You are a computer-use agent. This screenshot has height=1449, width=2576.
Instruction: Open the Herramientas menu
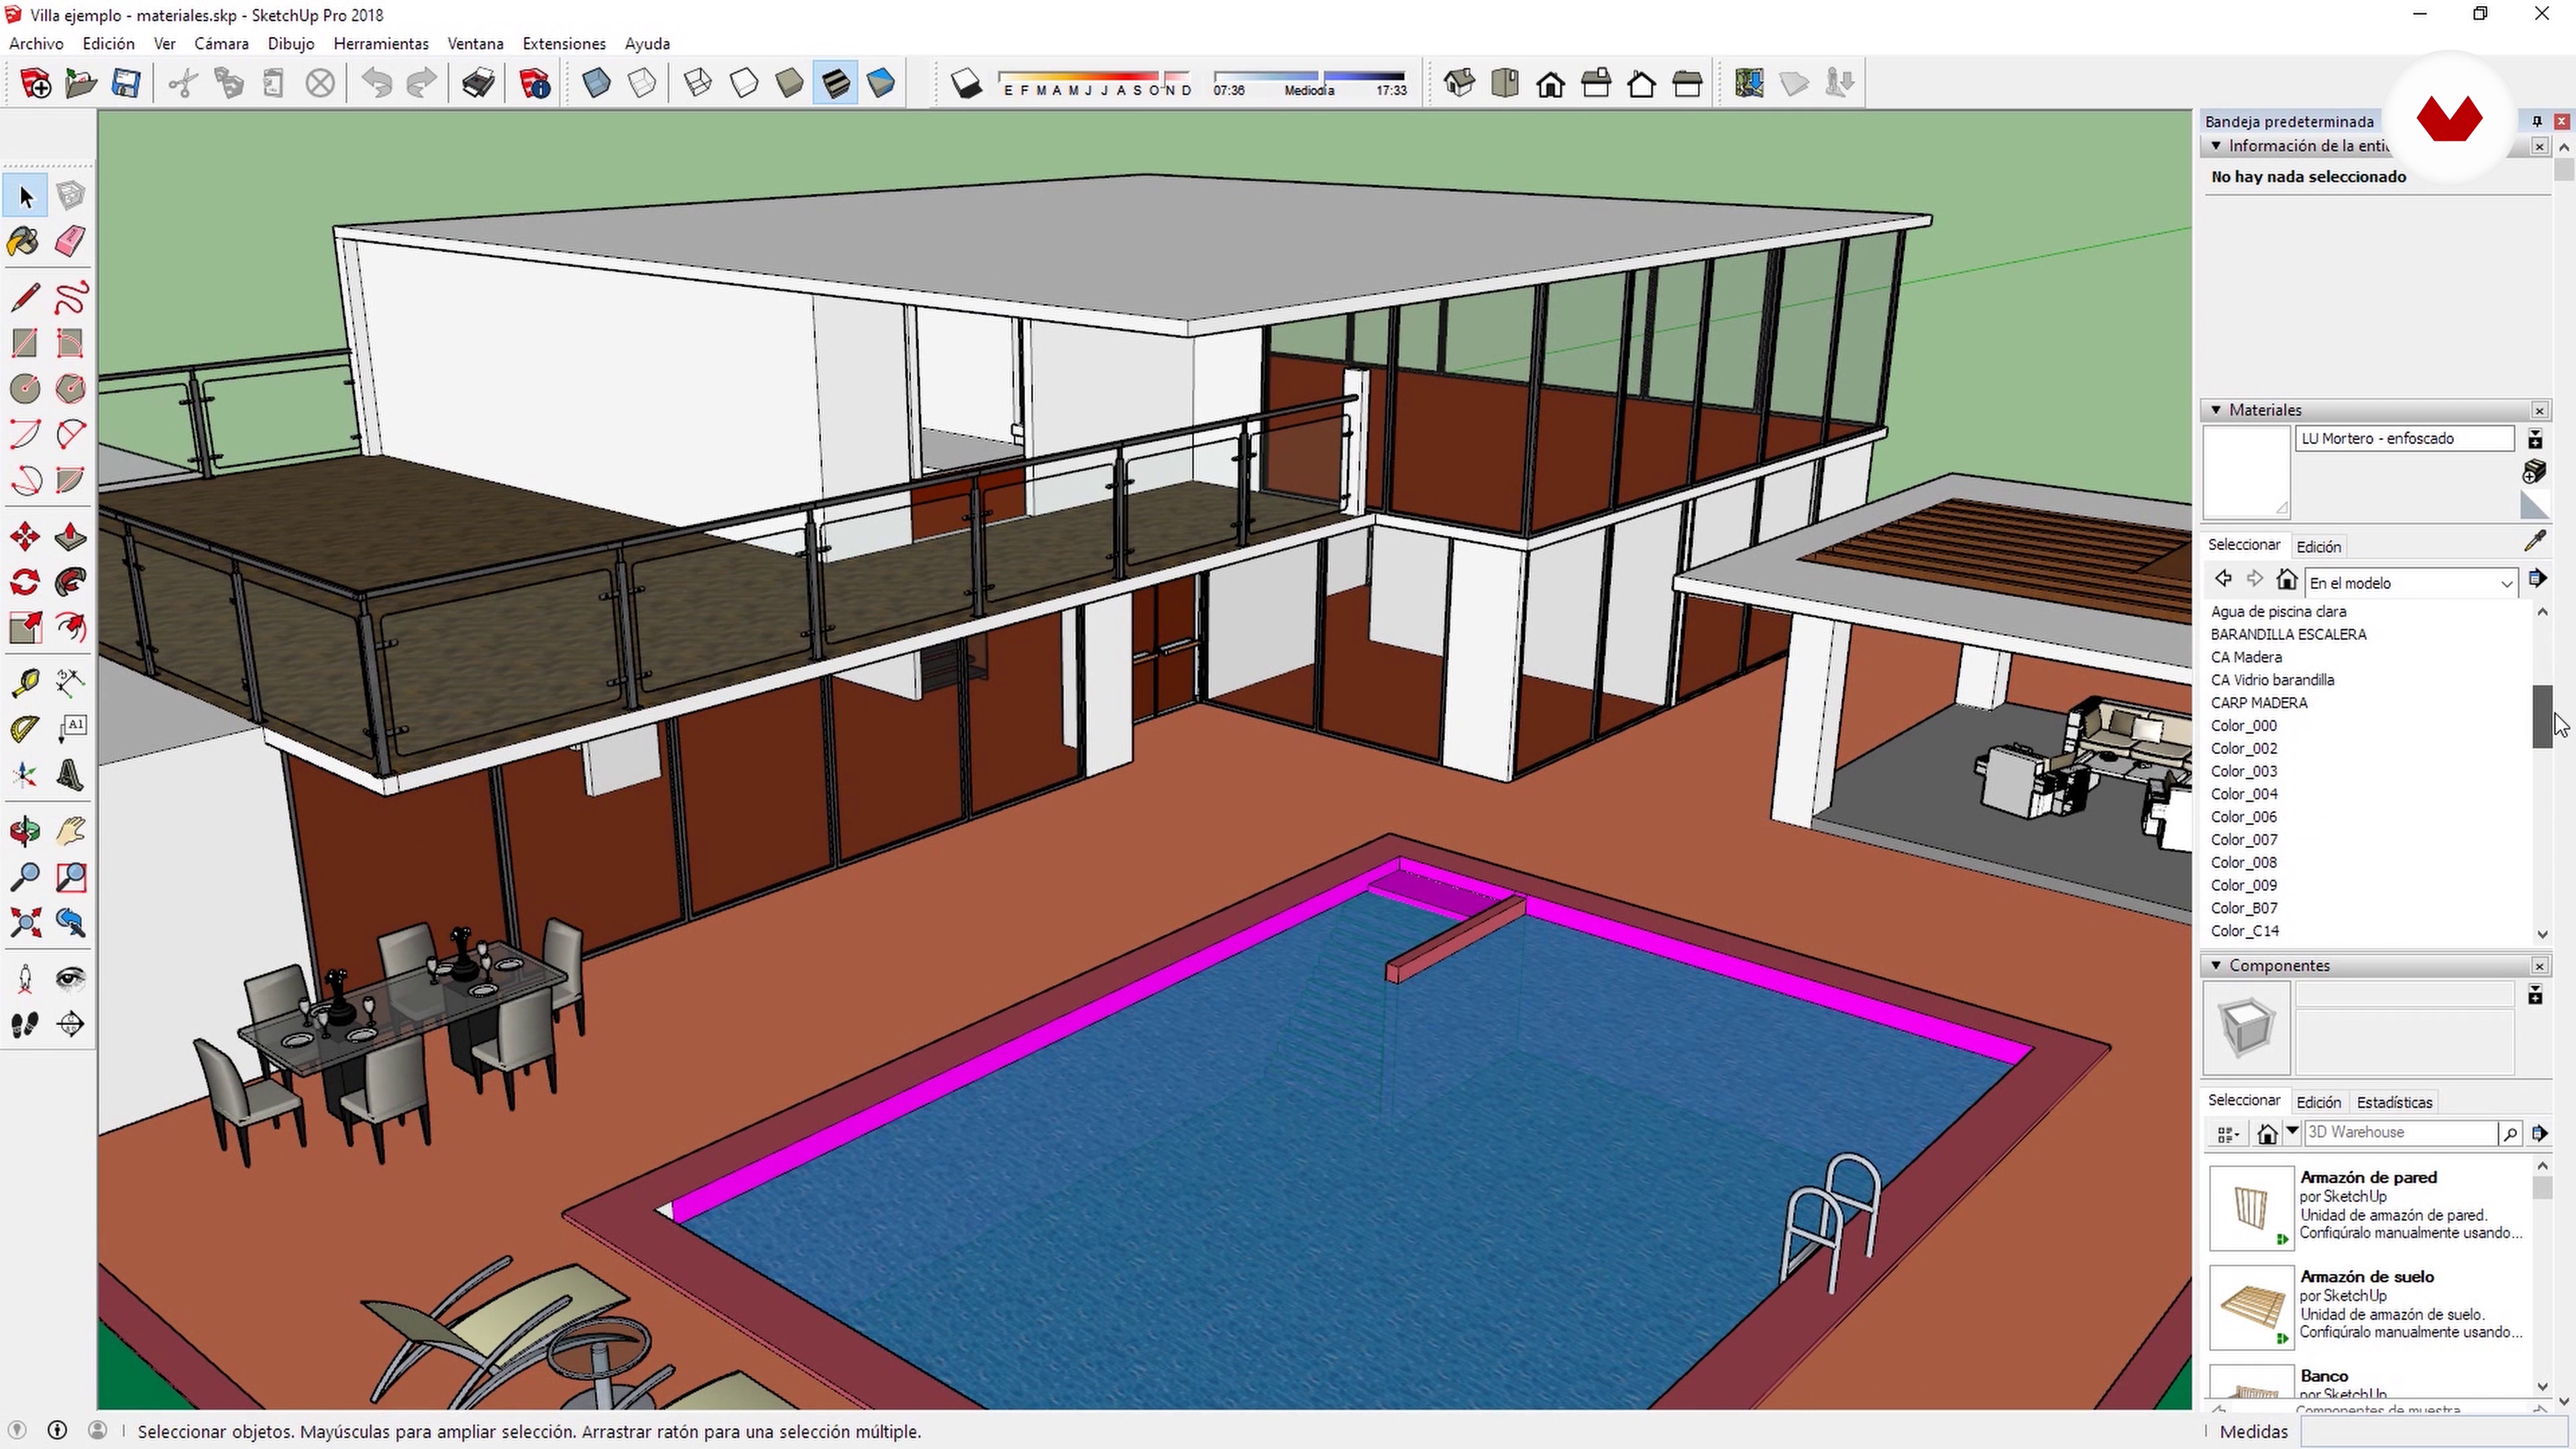pyautogui.click(x=381, y=44)
